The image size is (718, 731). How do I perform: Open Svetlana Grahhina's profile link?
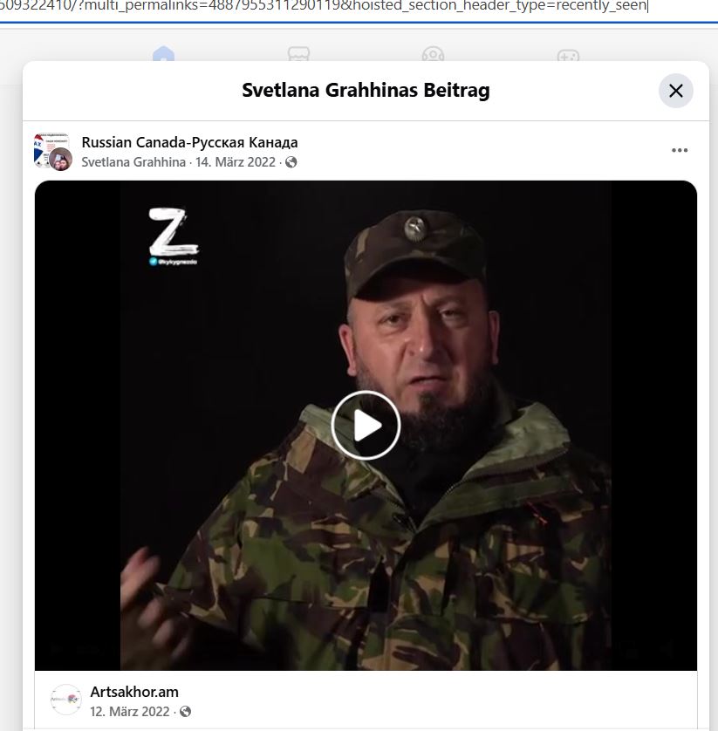(x=133, y=161)
